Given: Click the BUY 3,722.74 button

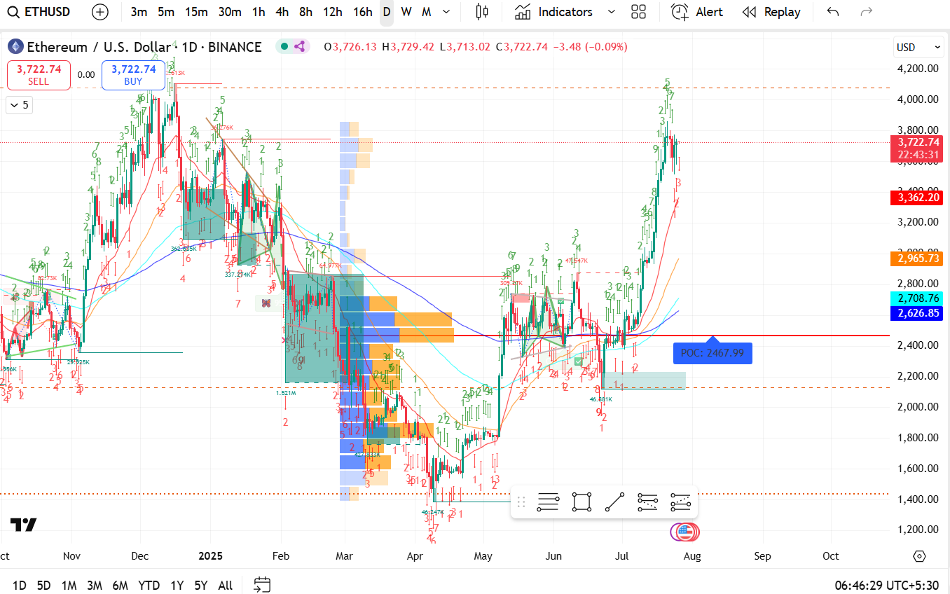Looking at the screenshot, I should [x=133, y=75].
